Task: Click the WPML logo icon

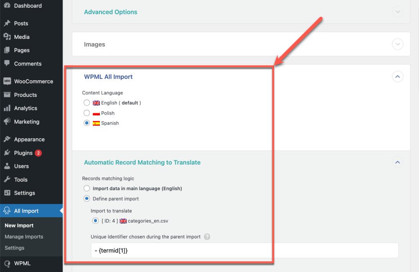Action: [x=7, y=263]
